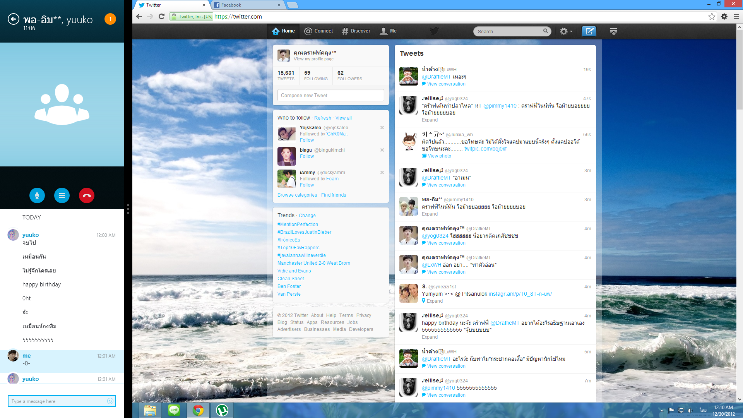The width and height of the screenshot is (743, 418).
Task: Open Skype call options menu button
Action: [62, 195]
